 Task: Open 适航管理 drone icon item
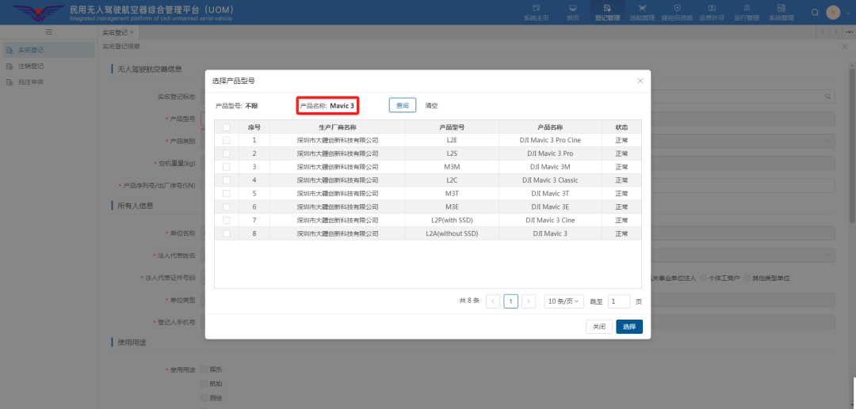[x=642, y=13]
